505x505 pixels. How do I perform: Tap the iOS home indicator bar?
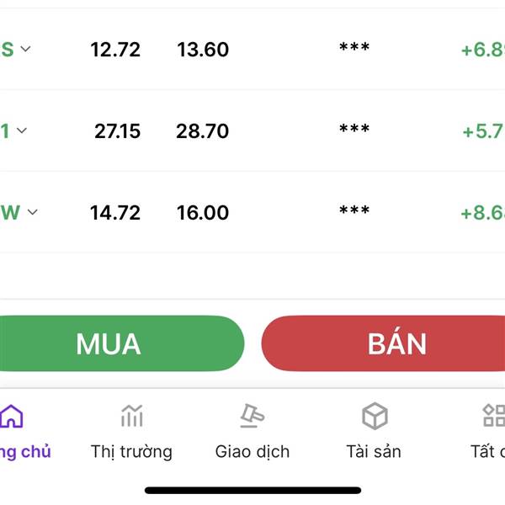tap(252, 491)
